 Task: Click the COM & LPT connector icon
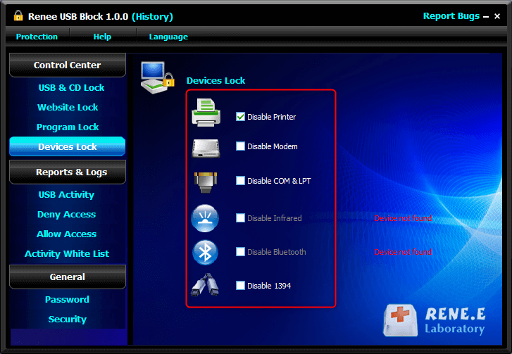click(x=206, y=182)
